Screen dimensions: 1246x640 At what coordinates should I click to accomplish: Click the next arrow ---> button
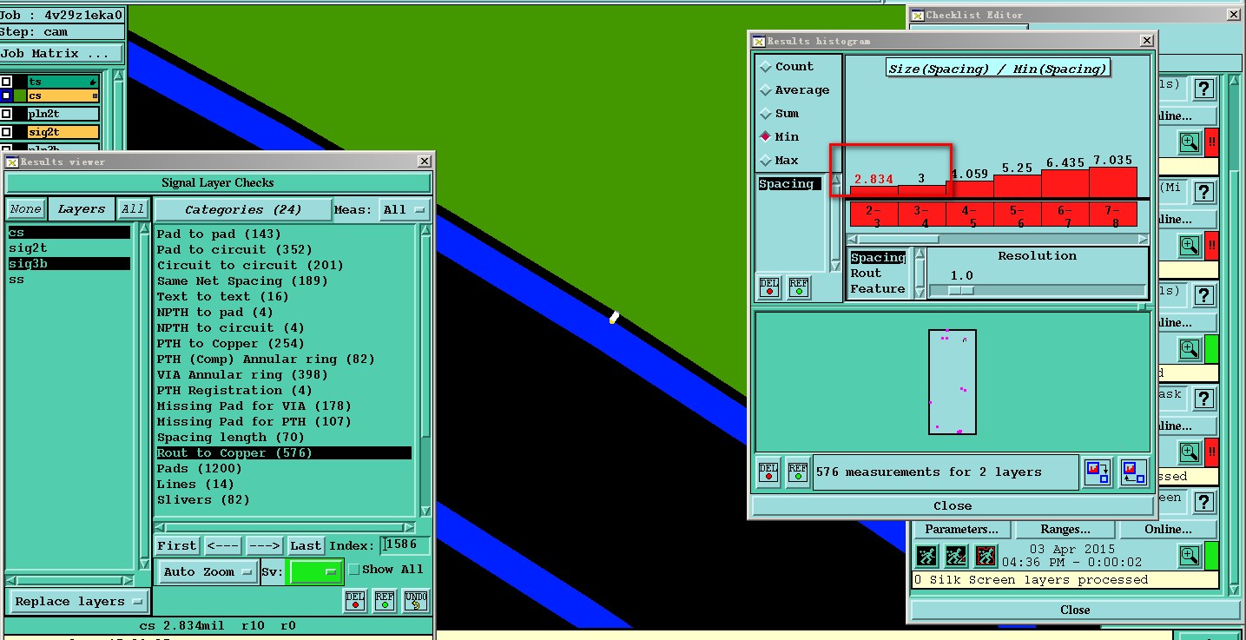[264, 545]
